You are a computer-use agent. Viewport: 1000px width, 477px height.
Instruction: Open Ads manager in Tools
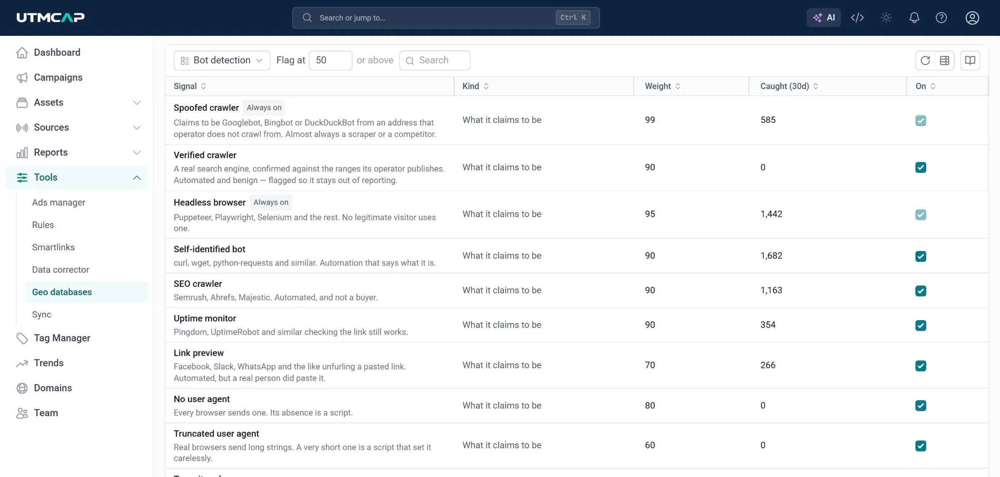pyautogui.click(x=58, y=202)
